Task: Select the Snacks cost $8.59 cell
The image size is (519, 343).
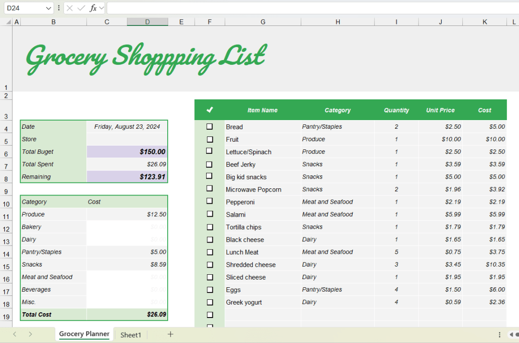Action: (x=127, y=265)
